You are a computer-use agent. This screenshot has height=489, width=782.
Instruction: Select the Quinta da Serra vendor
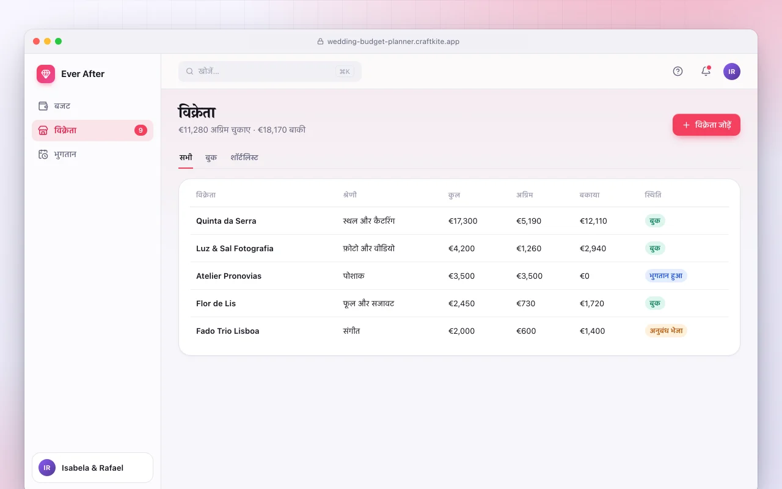pyautogui.click(x=226, y=221)
